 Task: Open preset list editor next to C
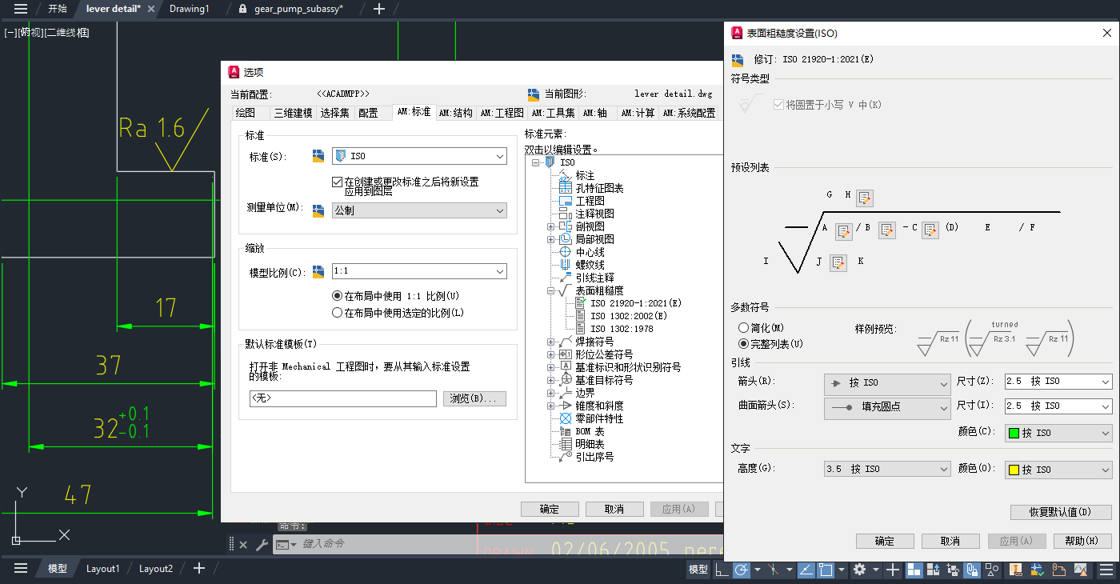(x=930, y=230)
